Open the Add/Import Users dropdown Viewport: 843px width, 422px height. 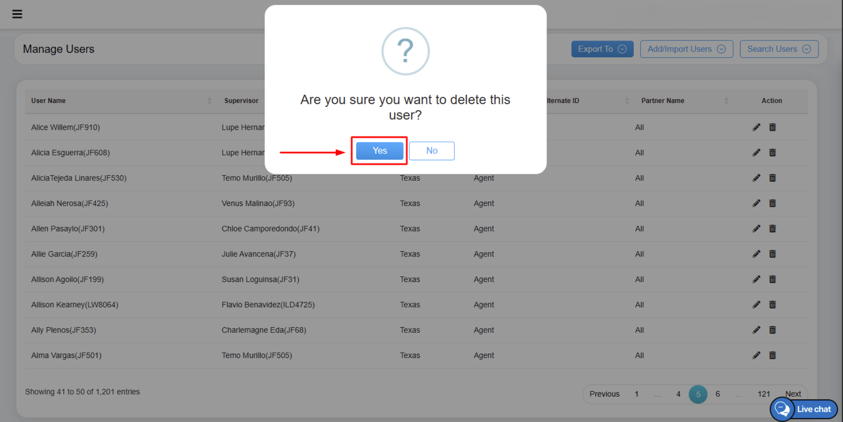click(x=686, y=49)
